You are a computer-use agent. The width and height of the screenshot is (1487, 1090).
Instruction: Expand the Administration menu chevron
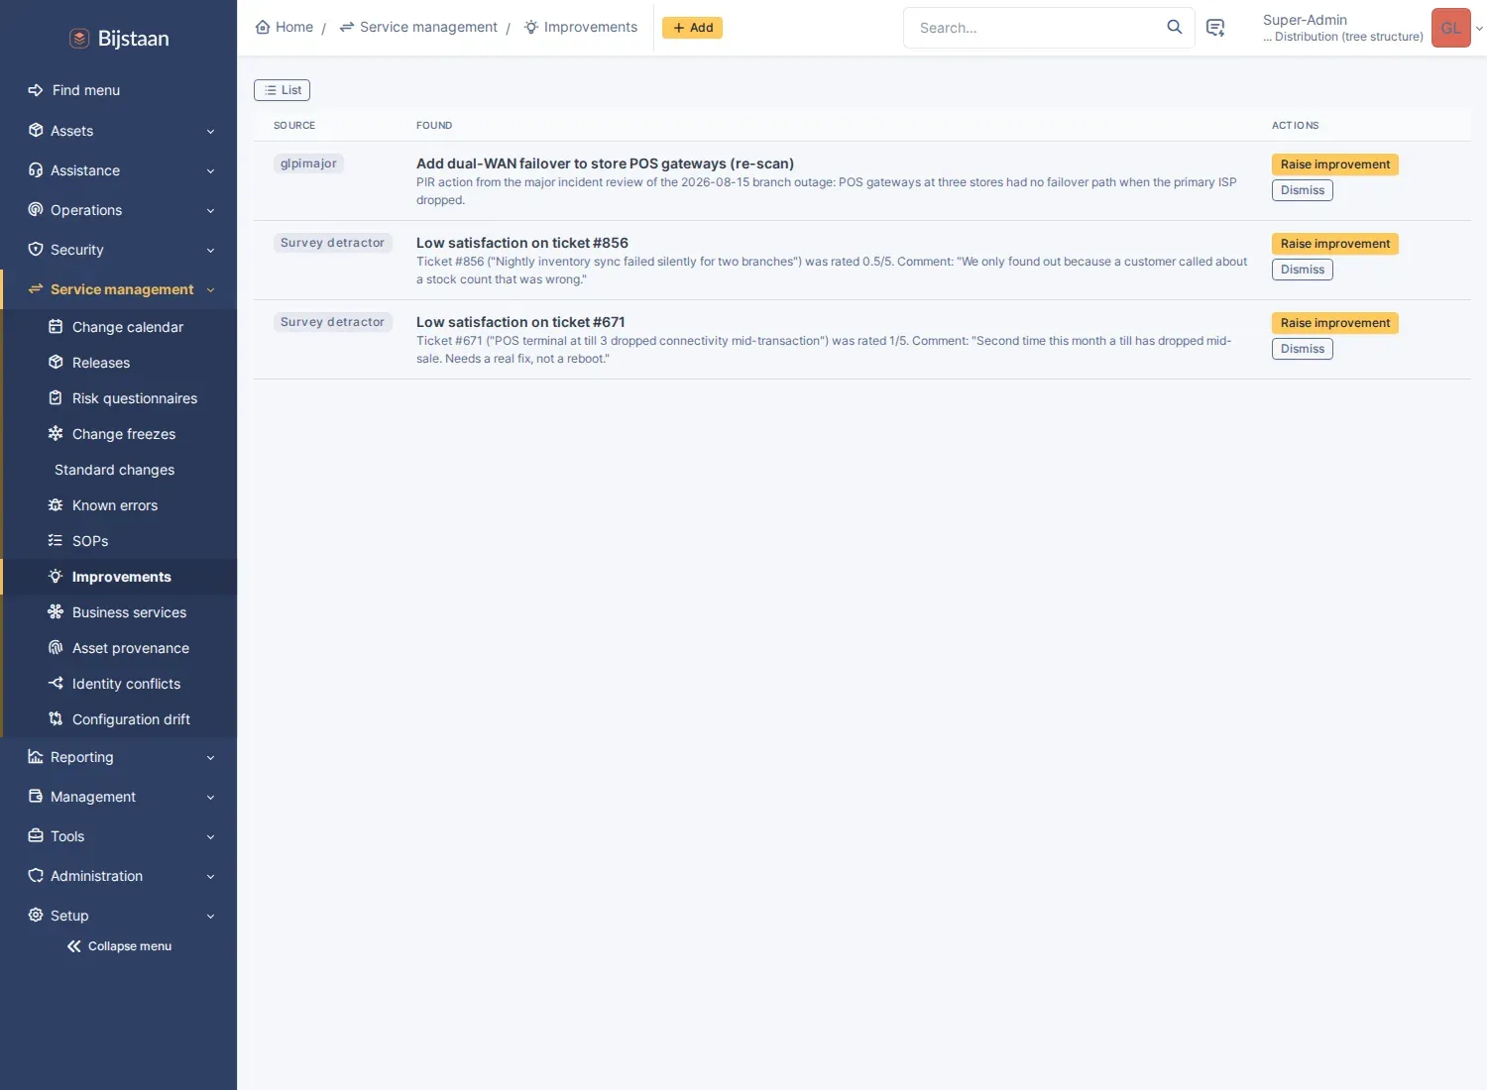[x=210, y=876]
